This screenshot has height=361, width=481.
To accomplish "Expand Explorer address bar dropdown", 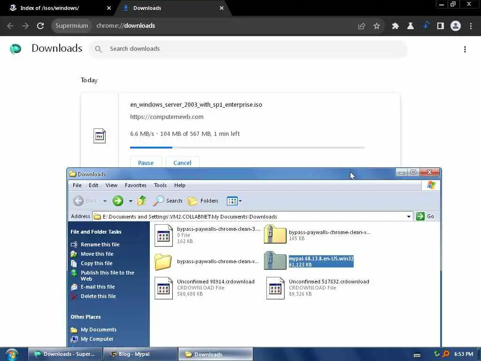I will [x=409, y=216].
